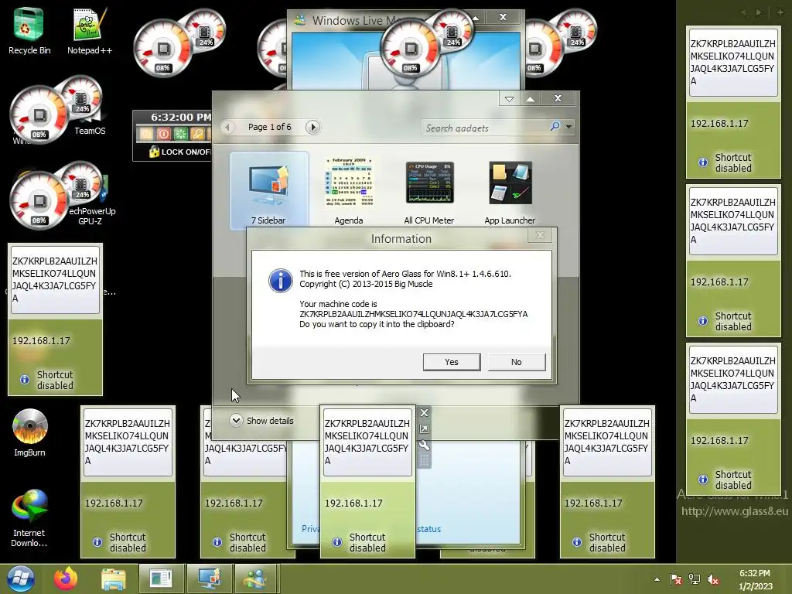Open options with the wrench icon on gadget

coord(425,445)
